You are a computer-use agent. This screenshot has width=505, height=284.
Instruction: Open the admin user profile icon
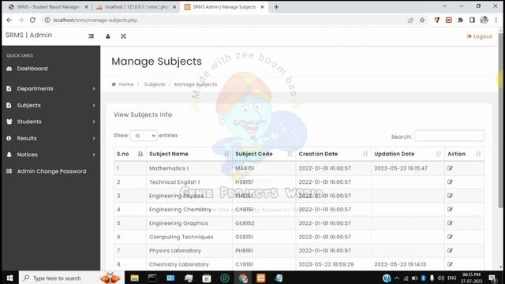[x=108, y=36]
